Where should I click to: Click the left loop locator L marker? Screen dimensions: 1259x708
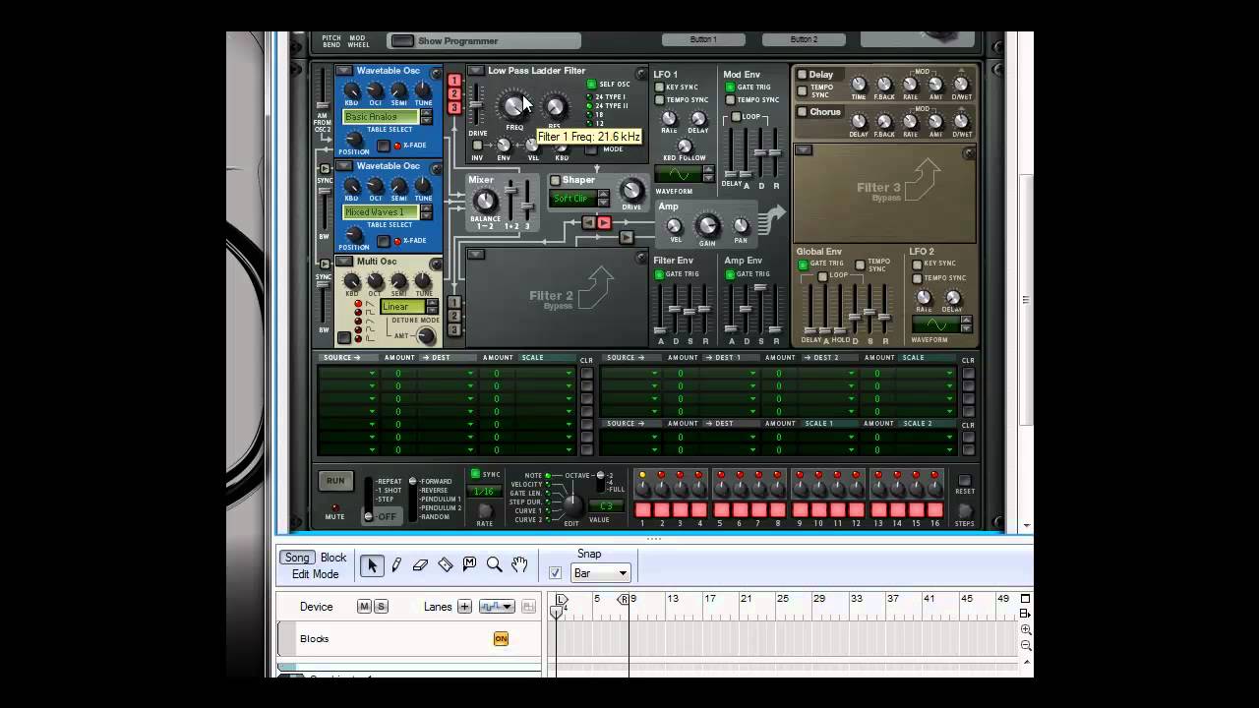point(560,599)
